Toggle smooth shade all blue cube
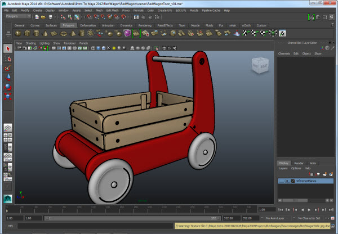338x234 pixels. click(x=98, y=48)
